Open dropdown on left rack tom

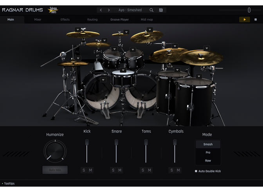click(114, 49)
